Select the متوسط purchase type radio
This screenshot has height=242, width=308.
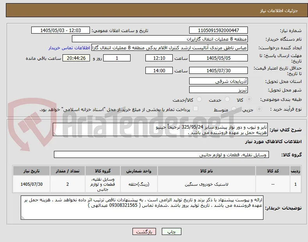click(x=234, y=109)
